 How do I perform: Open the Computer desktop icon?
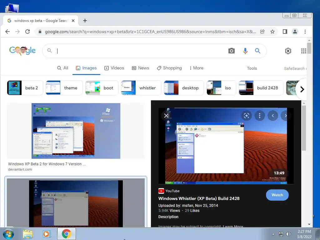12,7
